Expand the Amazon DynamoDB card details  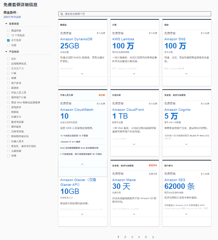point(82,74)
